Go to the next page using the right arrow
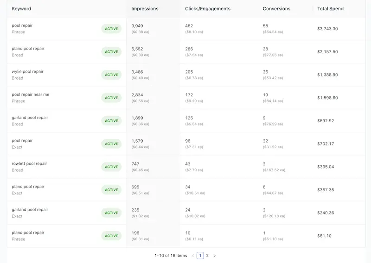The image size is (371, 263). [214, 256]
